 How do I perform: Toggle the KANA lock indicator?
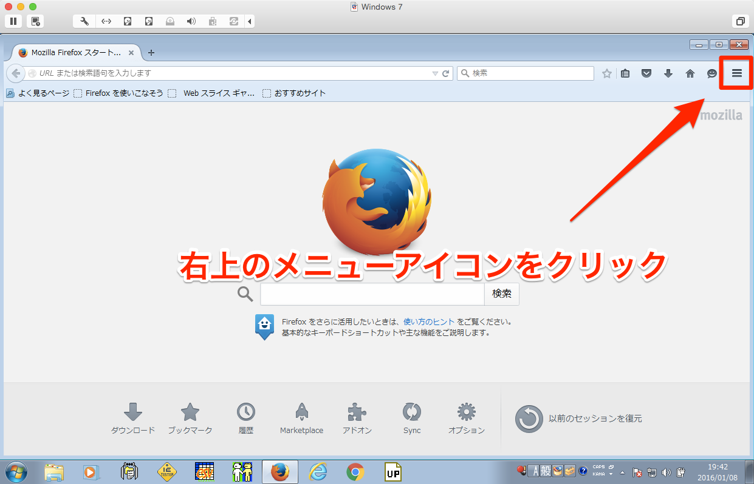598,474
